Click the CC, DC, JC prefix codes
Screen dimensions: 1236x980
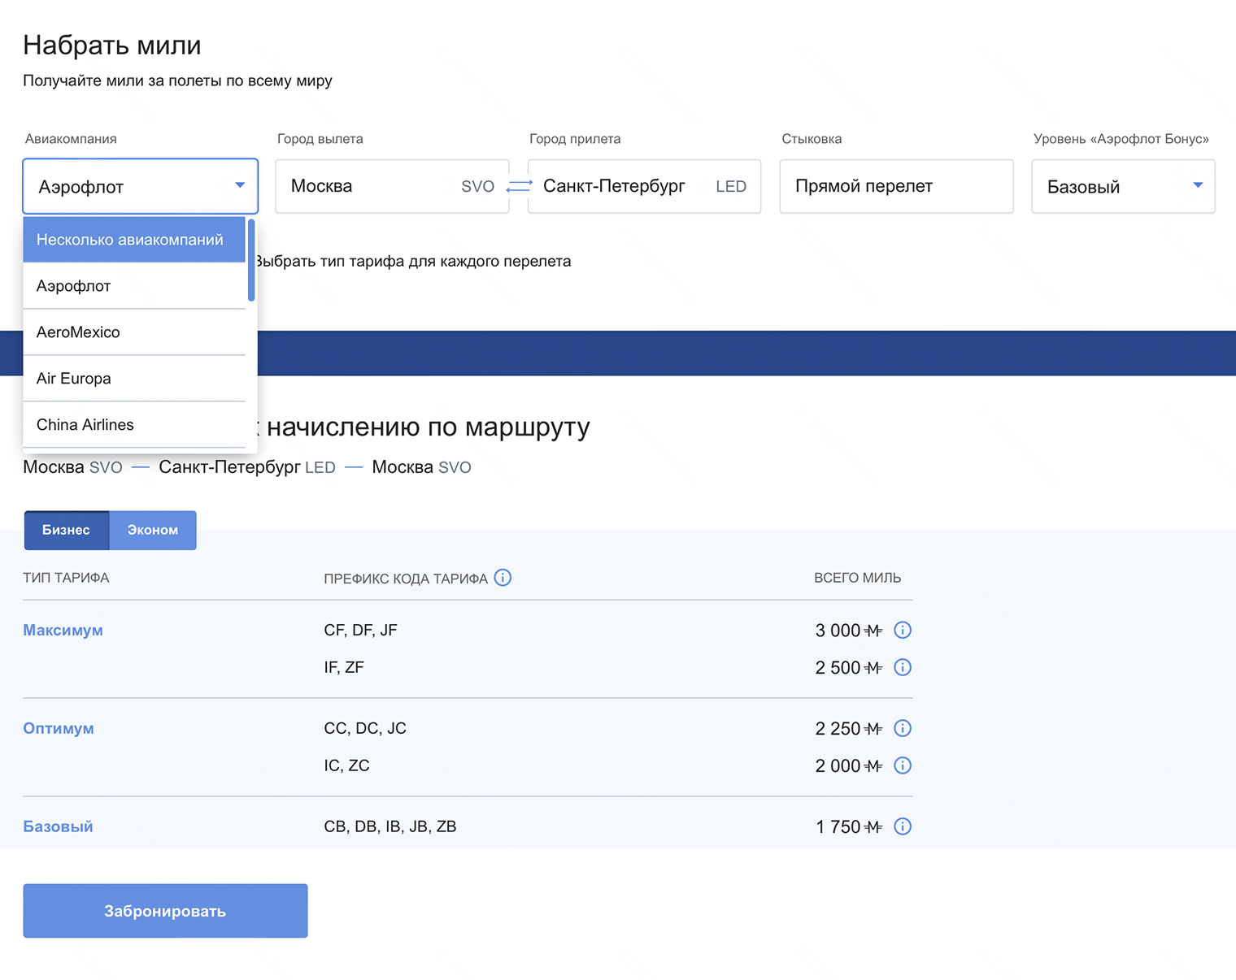point(365,728)
